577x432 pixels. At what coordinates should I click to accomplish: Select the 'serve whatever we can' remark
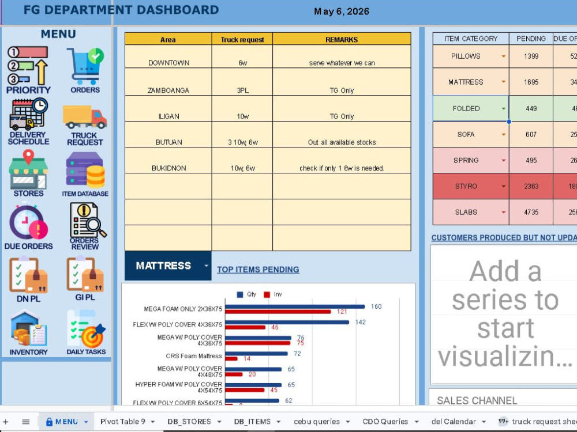coord(342,56)
